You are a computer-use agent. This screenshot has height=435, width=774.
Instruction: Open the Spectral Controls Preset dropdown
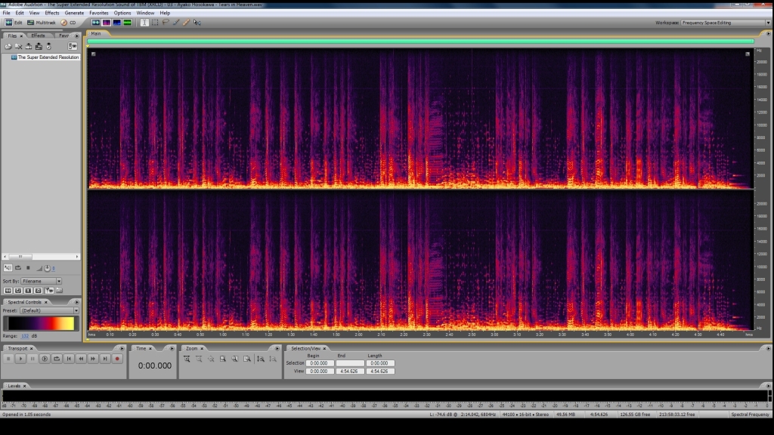click(49, 310)
